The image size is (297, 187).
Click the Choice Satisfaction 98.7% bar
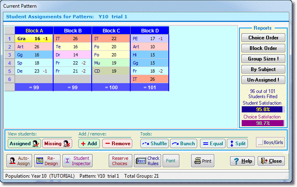263,123
